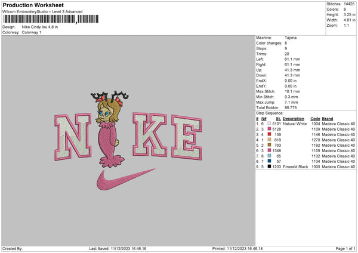Click the Natural White thread color swatch

(x=269, y=124)
